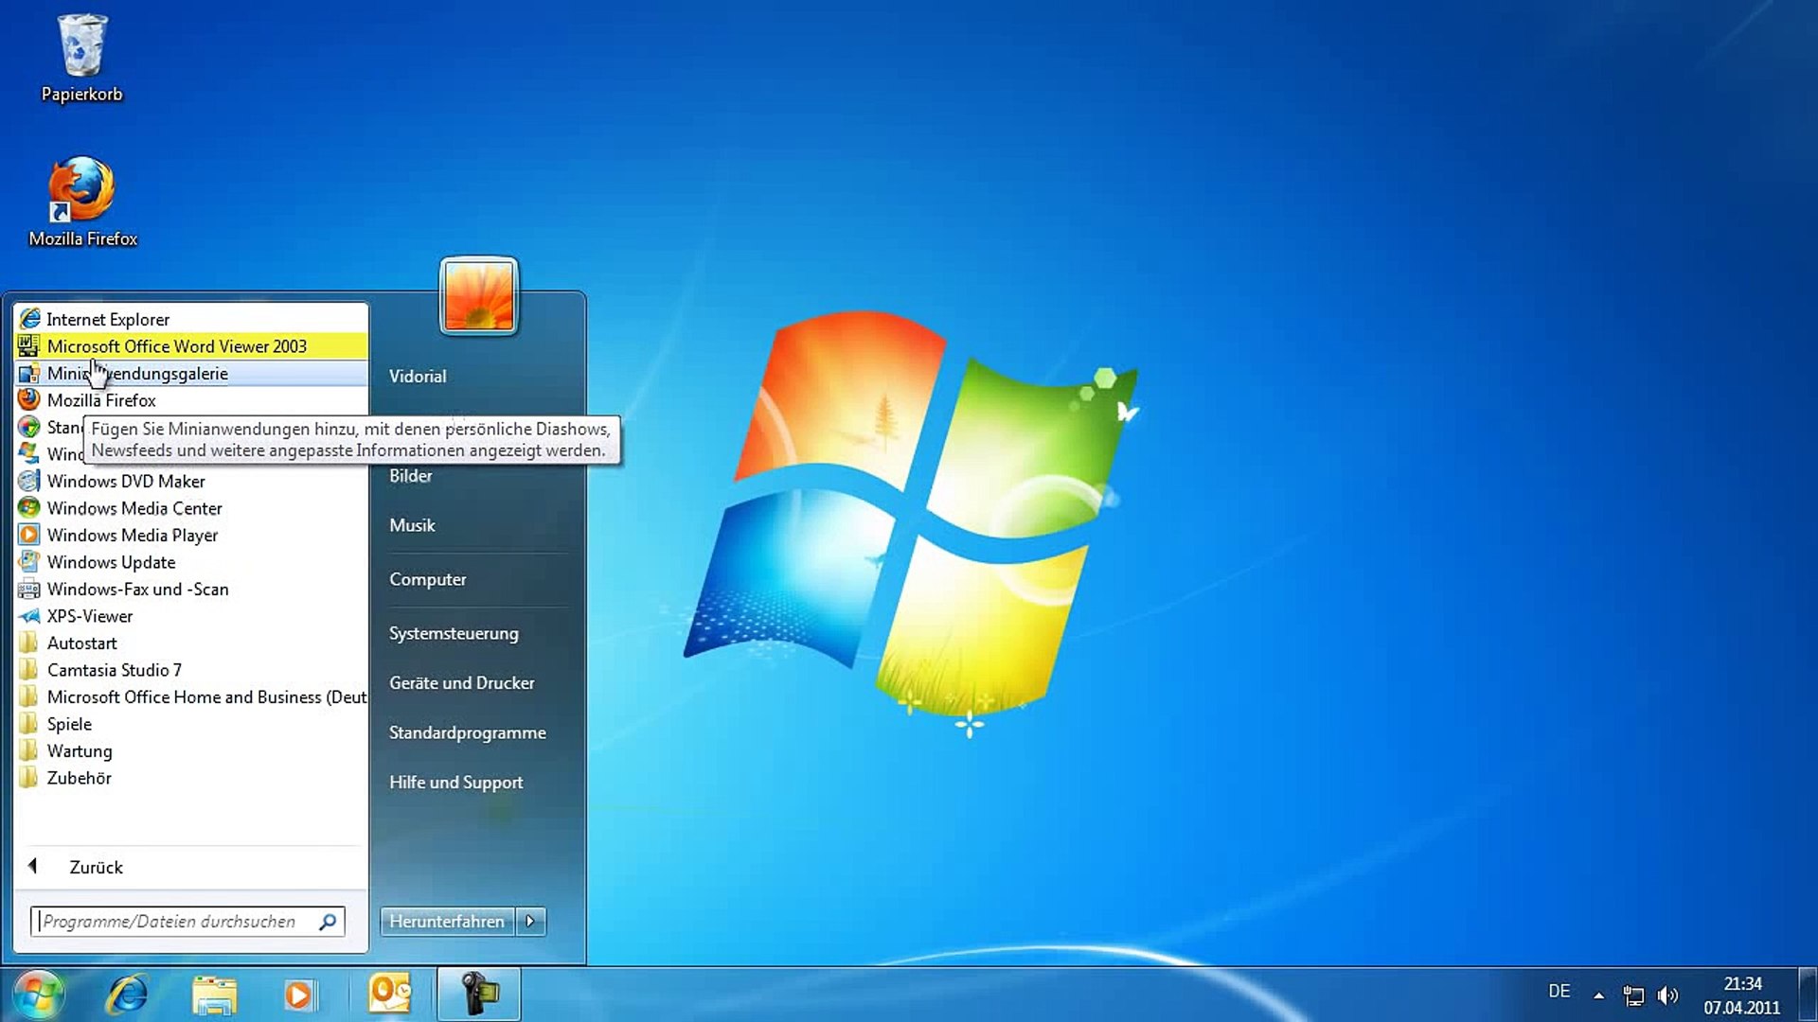Expand shutdown options arrow next to Herunterfahren
The image size is (1818, 1022).
530,921
